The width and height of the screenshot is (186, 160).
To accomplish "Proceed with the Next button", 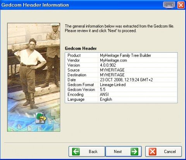I will click(x=124, y=151).
